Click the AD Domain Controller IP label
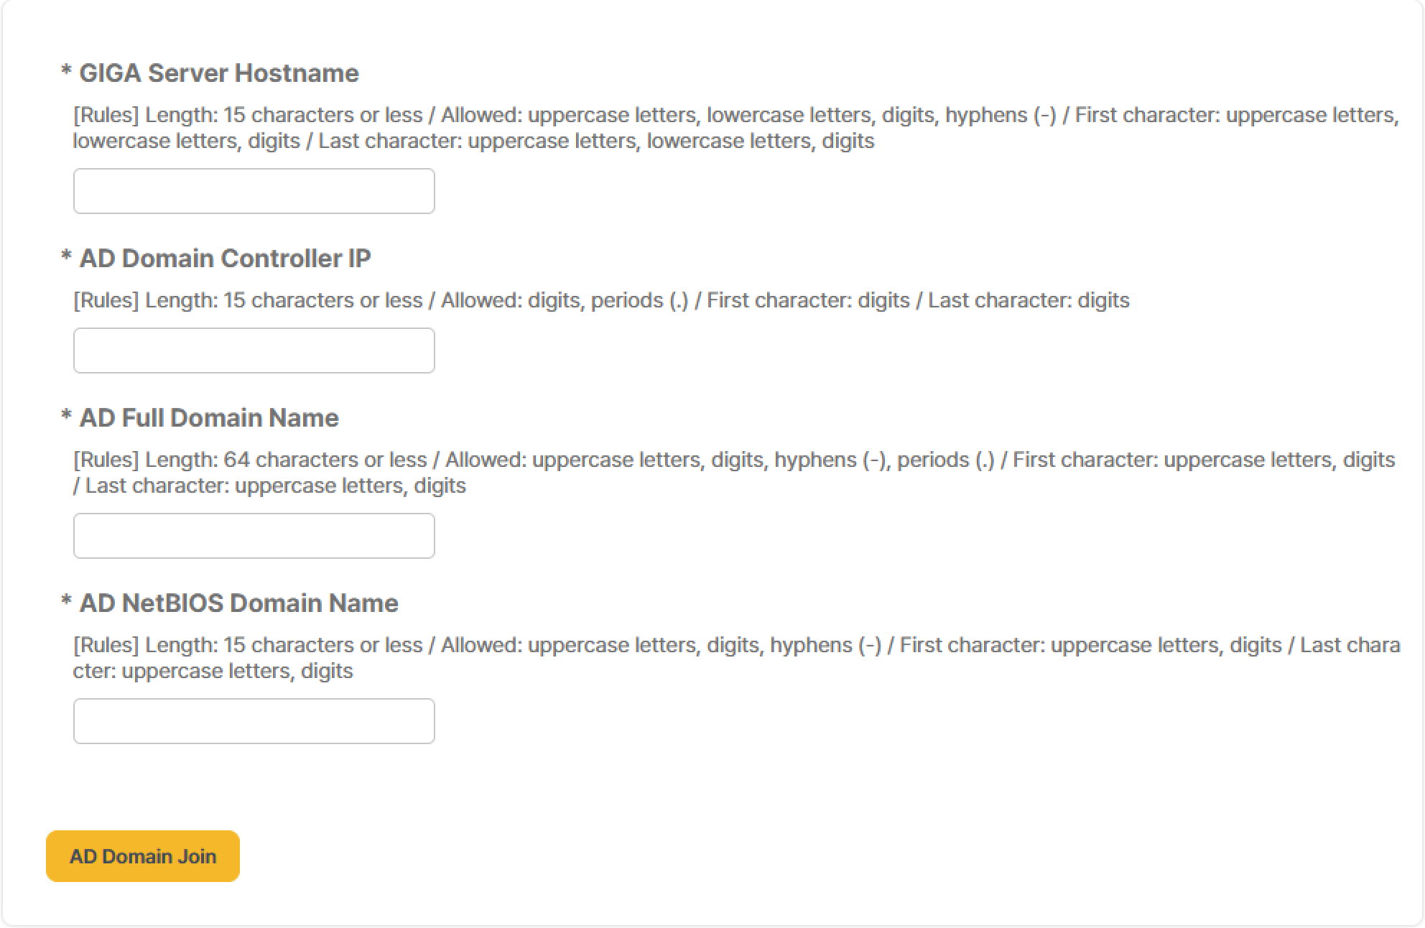 tap(224, 259)
